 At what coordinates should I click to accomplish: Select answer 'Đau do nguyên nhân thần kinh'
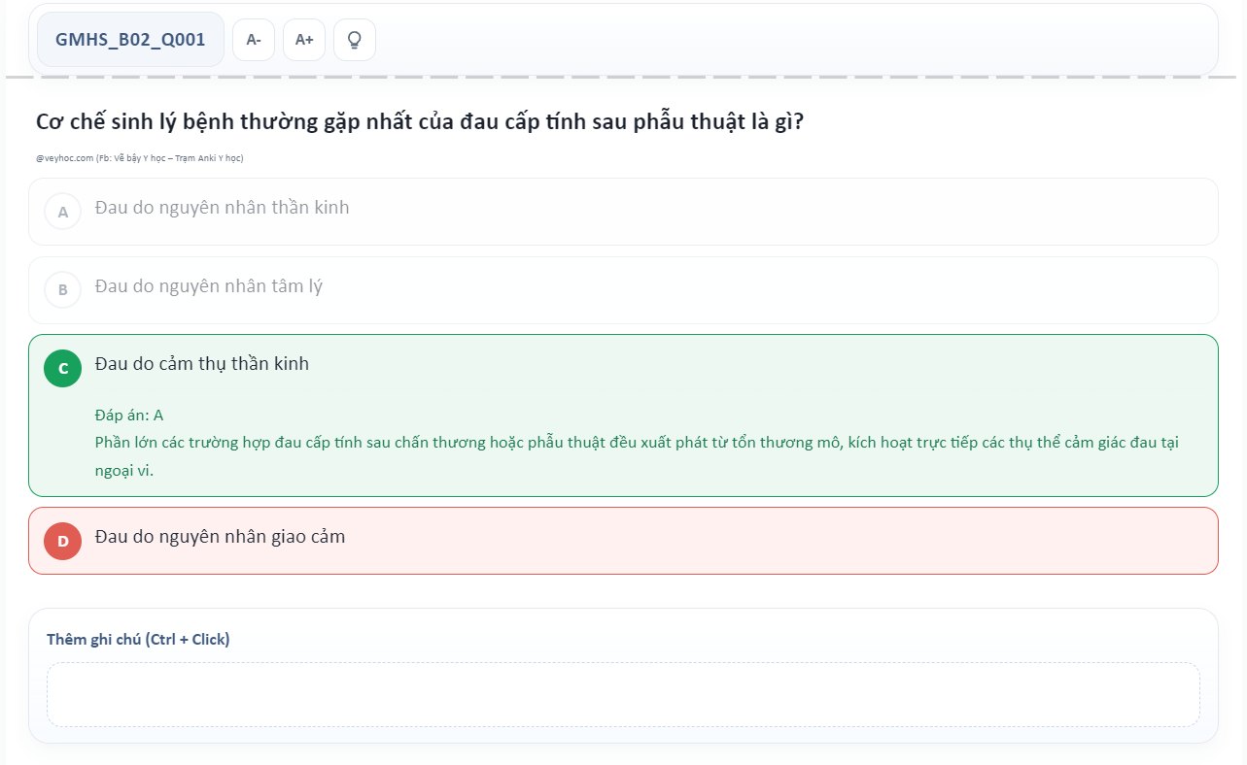223,208
